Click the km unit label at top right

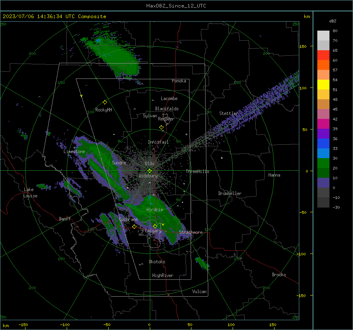tap(307, 16)
